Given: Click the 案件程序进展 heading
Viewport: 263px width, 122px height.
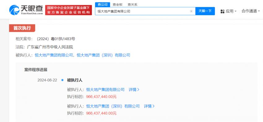Looking at the screenshot, I should tap(36, 70).
